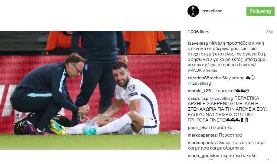Visit markoapantazi profile from Περαστηκα comment
Screen dimensions: 277x164
203,135
